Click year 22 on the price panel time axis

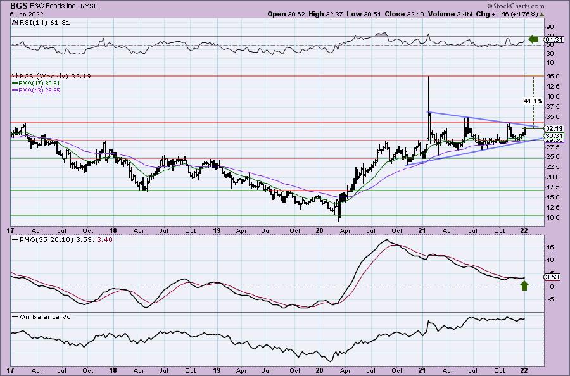coord(524,230)
